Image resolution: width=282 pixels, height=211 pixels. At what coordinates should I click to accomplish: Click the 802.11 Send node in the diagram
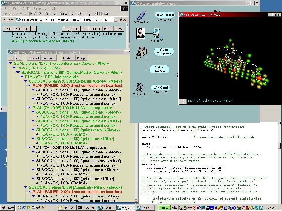(165, 15)
